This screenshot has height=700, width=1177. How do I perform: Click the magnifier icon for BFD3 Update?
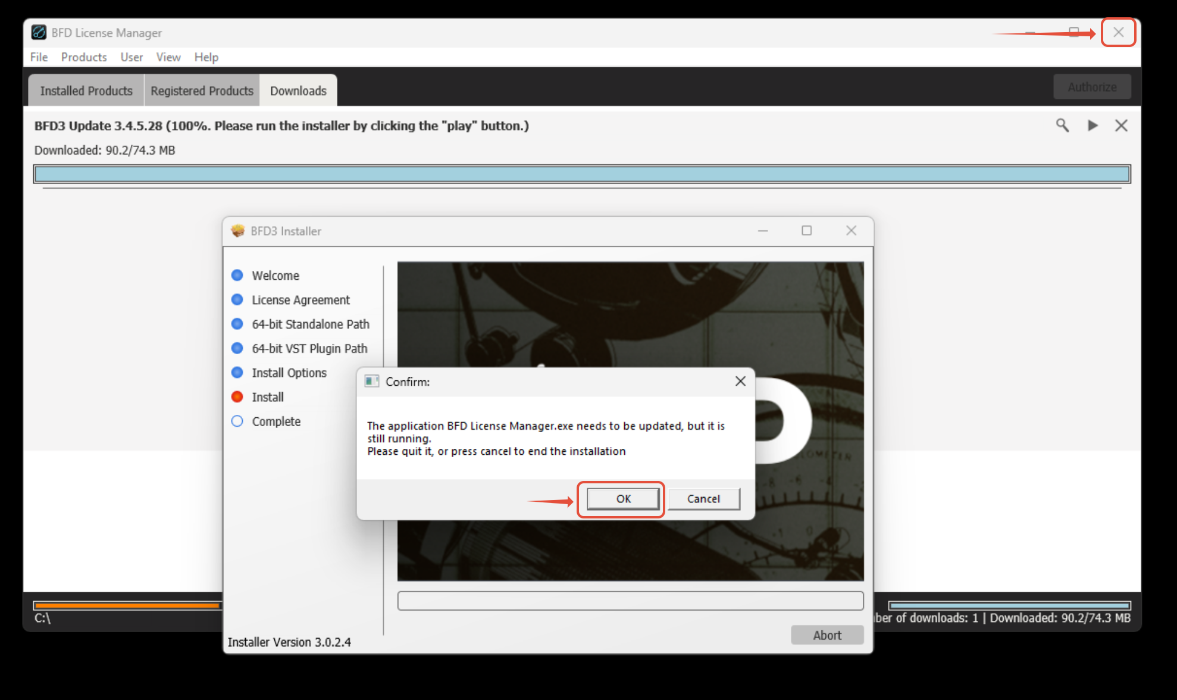click(1062, 126)
